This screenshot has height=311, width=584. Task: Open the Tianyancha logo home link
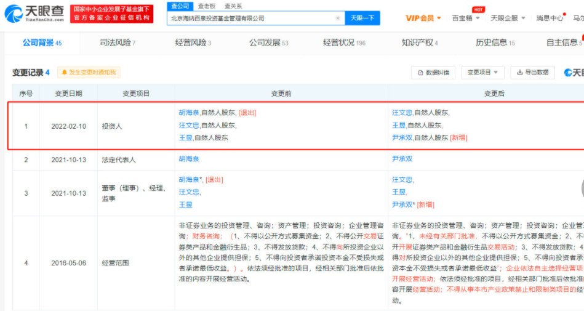(34, 14)
